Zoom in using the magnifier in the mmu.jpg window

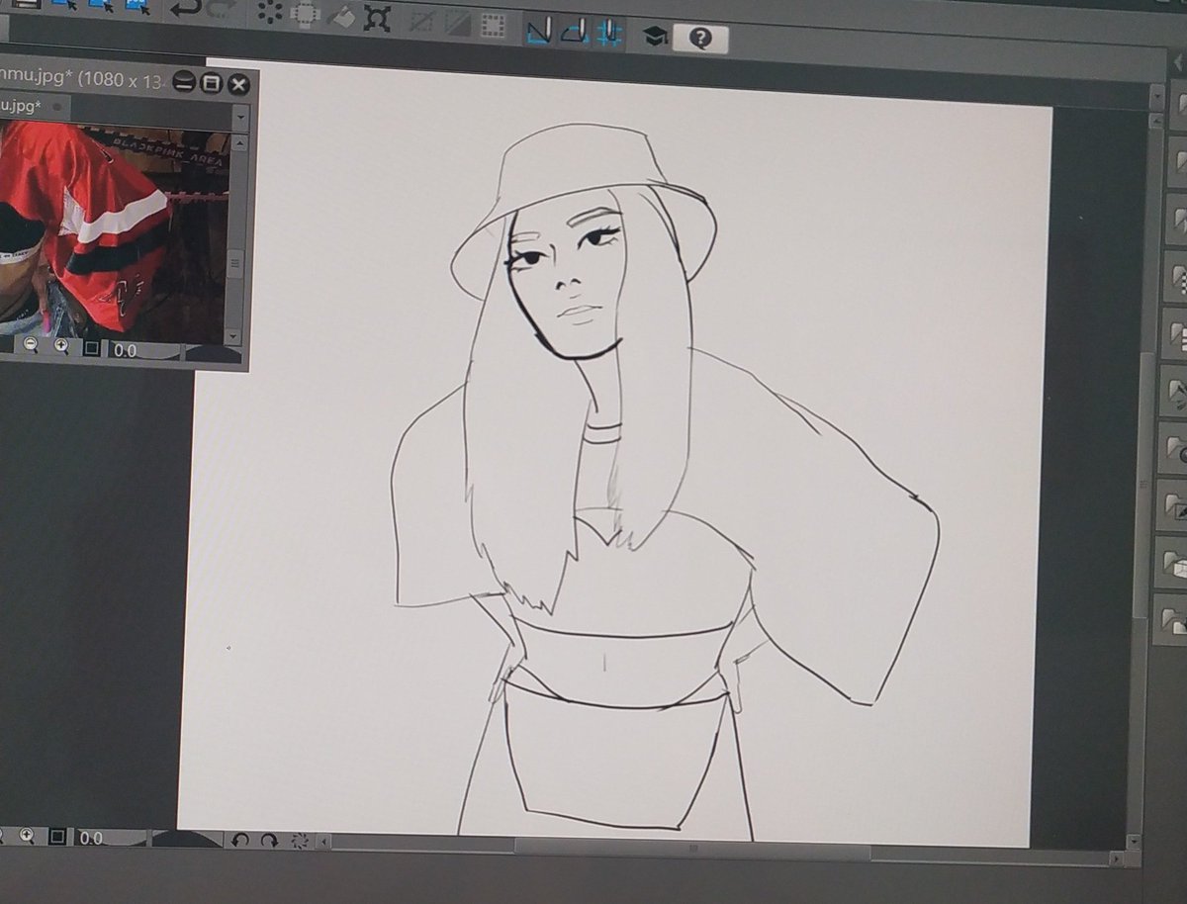pyautogui.click(x=62, y=347)
